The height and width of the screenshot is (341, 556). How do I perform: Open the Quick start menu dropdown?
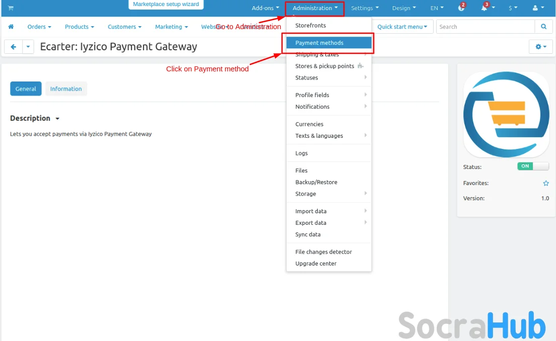[x=402, y=27]
